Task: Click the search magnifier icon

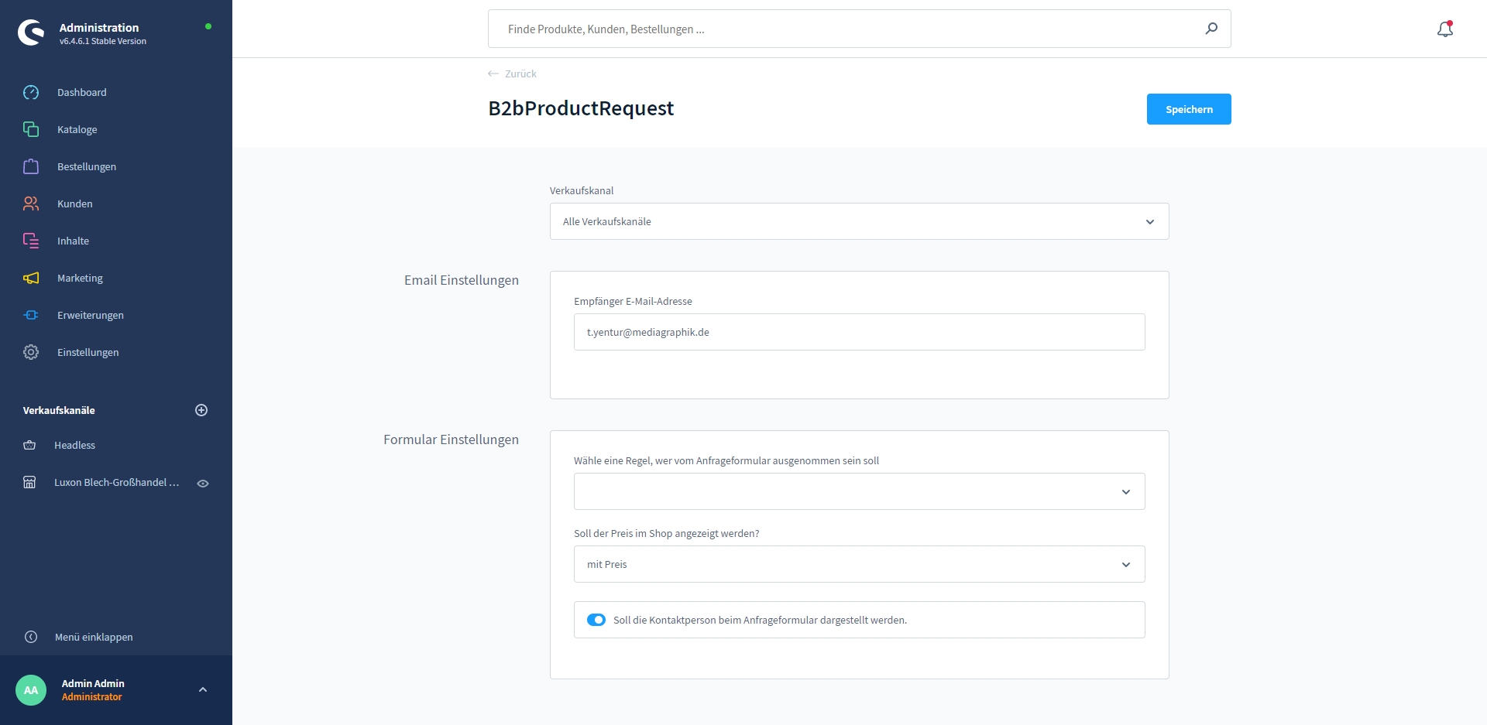Action: pos(1211,29)
